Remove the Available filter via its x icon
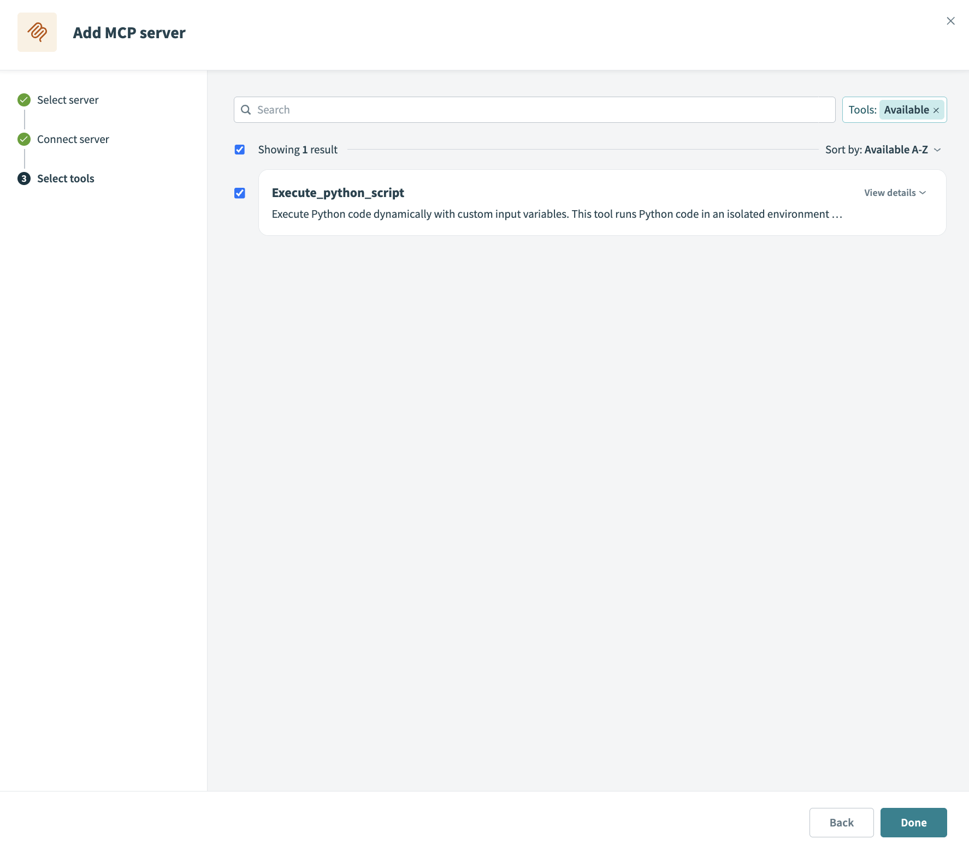This screenshot has width=969, height=845. [936, 110]
